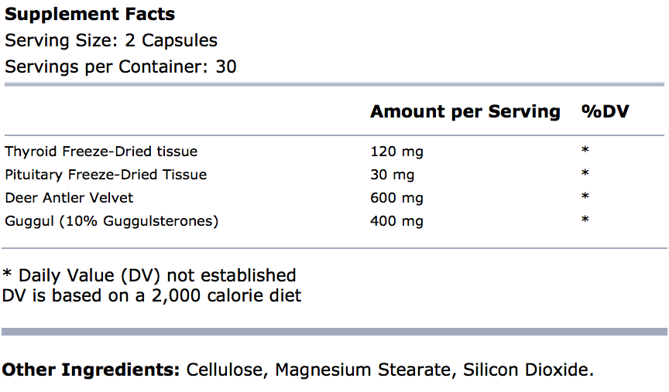The width and height of the screenshot is (669, 392).
Task: Click the 600 mg amount value
Action: coord(397,197)
